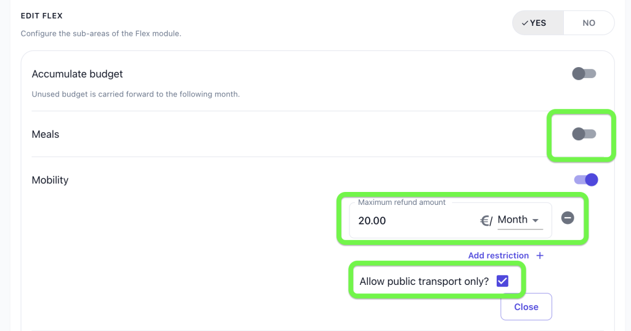Click the Meals section label
This screenshot has height=331, width=631.
click(x=46, y=134)
